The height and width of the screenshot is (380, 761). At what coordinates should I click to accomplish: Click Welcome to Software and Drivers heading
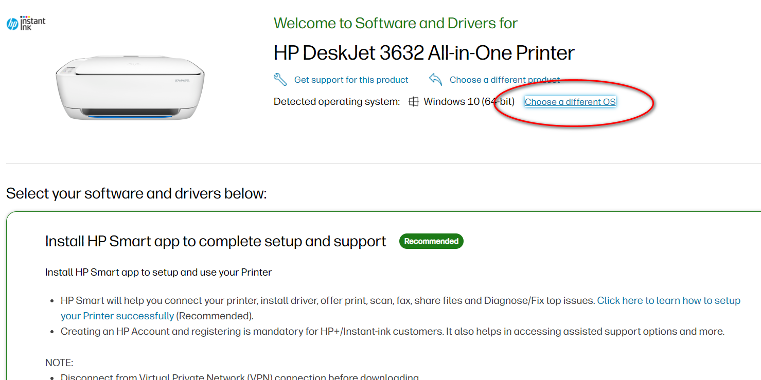click(395, 23)
